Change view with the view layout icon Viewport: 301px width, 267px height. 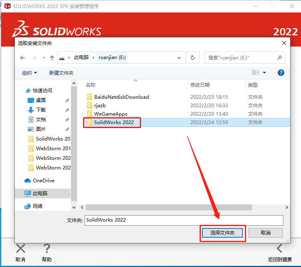(255, 73)
